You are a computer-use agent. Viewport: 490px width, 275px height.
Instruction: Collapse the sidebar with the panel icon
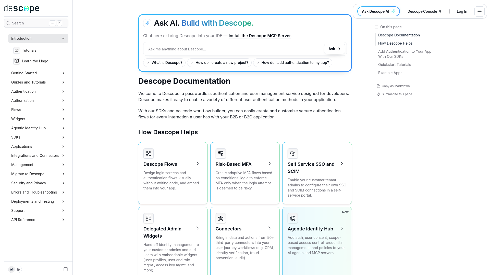[66, 269]
